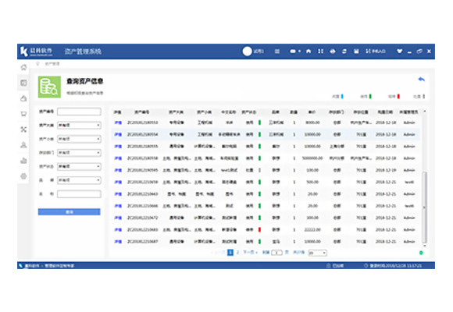Click the save disk icon in title bar
The height and width of the screenshot is (312, 453).
pos(356,51)
